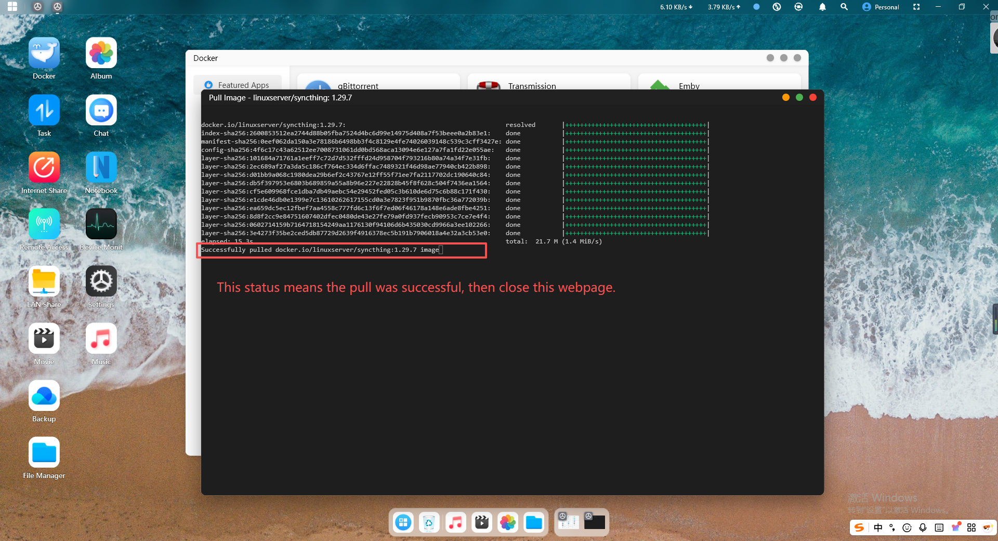The height and width of the screenshot is (541, 998).
Task: Open the app launcher grid in dock
Action: 403,522
